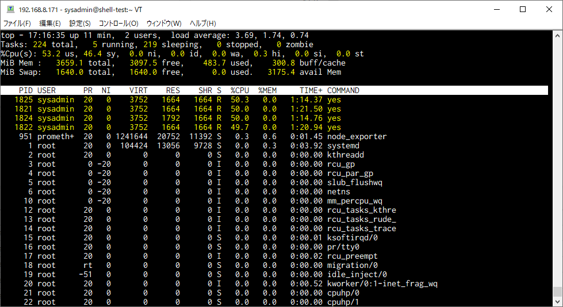
Task: Open the 設定(S) menu
Action: [x=80, y=24]
